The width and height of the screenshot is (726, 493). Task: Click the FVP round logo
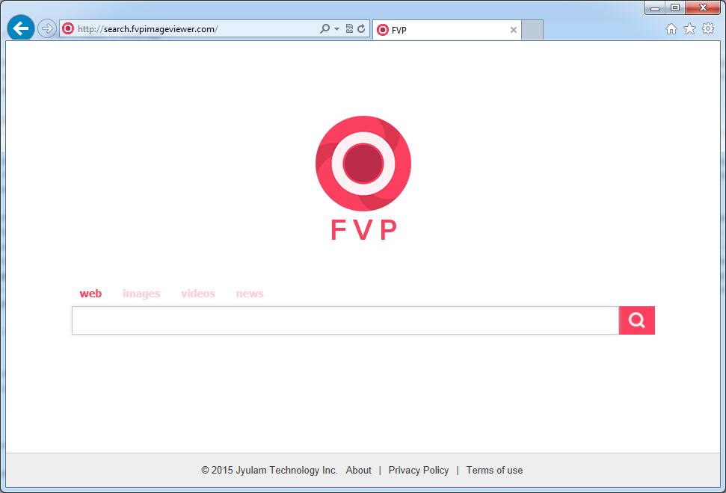click(363, 164)
